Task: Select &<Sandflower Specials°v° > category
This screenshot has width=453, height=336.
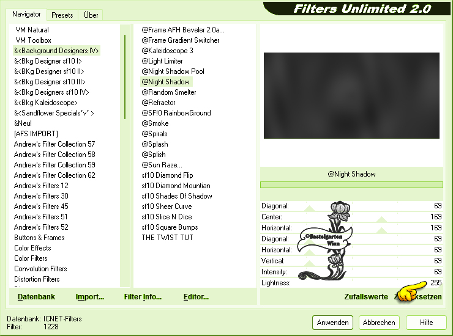Action: 54,113
